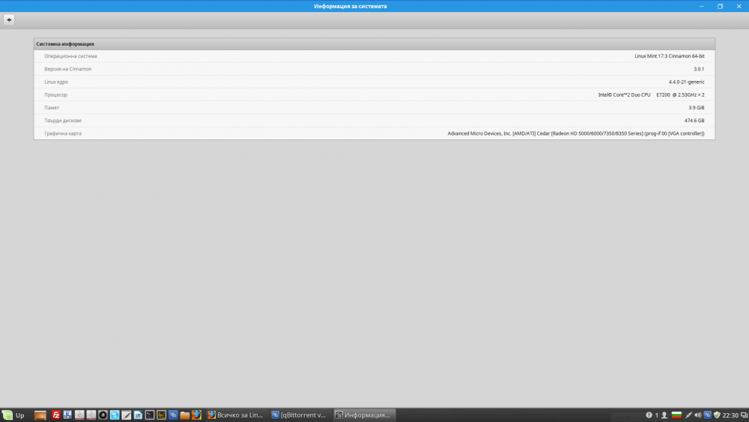Switch to the Всичко за Lin... Firefox window

pos(235,415)
